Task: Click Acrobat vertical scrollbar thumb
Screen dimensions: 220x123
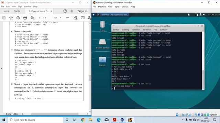Action: [90, 78]
